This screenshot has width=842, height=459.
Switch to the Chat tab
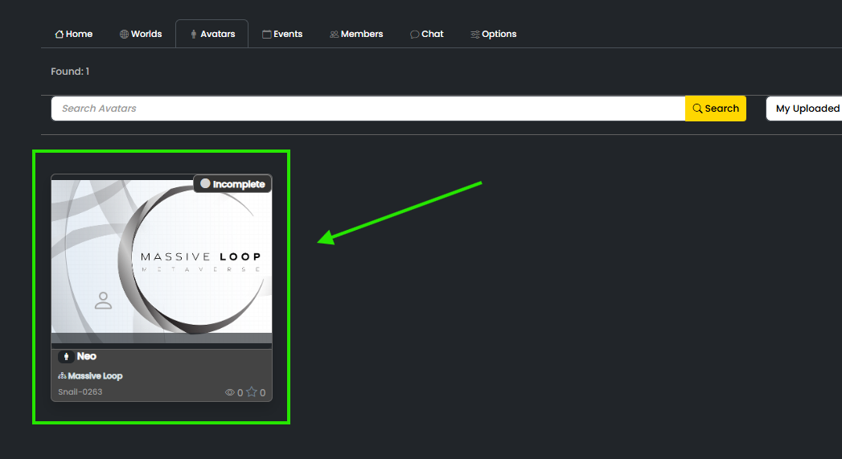coord(427,34)
